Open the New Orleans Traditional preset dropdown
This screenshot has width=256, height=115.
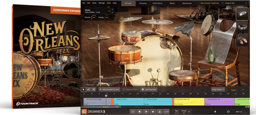coord(211,3)
